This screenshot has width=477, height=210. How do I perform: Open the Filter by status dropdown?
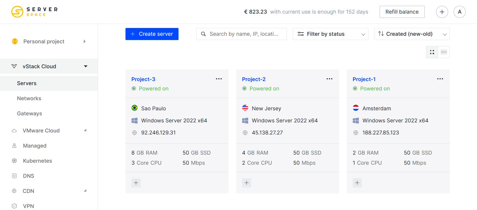331,34
